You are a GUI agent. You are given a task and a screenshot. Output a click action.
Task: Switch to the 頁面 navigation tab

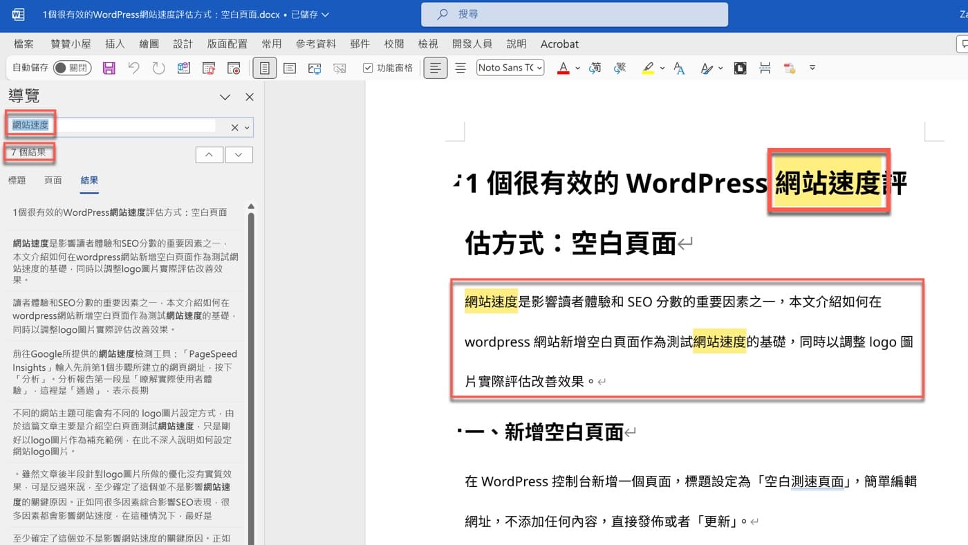[53, 181]
